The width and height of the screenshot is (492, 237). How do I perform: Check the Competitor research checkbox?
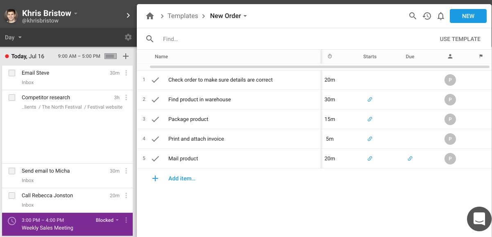coord(12,98)
